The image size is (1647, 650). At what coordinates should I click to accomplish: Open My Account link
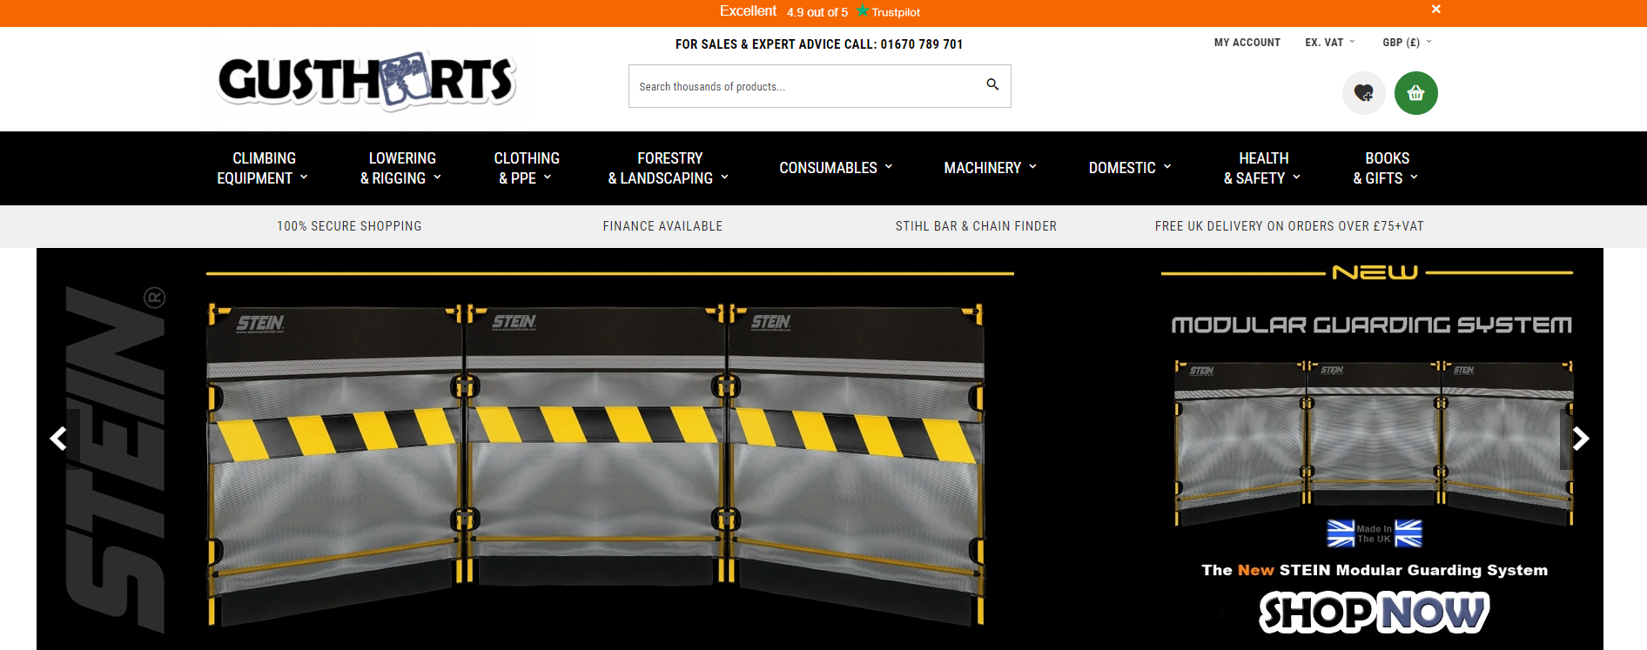1247,42
